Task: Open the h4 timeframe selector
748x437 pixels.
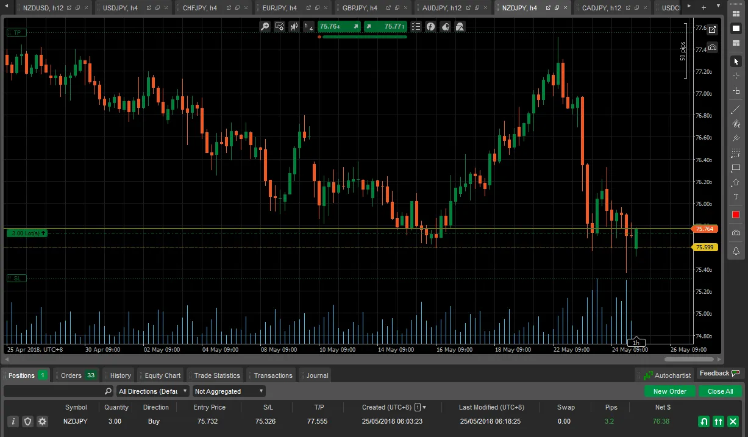Action: click(308, 26)
